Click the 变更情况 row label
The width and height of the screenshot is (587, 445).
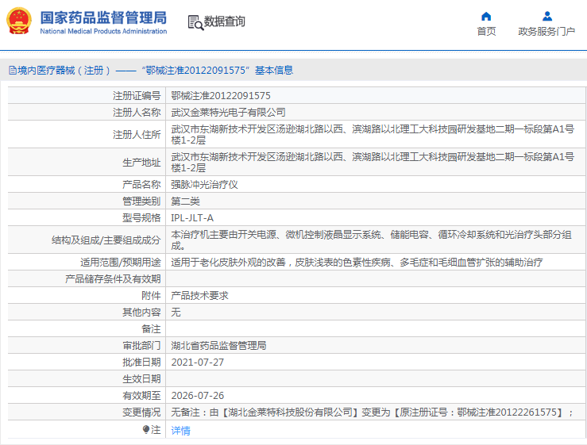coord(141,412)
